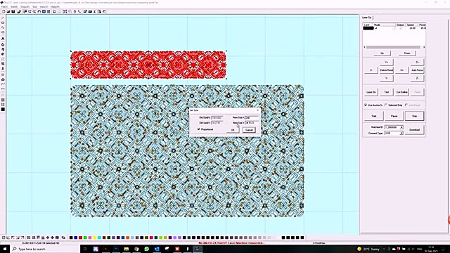Click the layer list horizontal scrollbar
450x253 pixels.
pyautogui.click(x=394, y=47)
